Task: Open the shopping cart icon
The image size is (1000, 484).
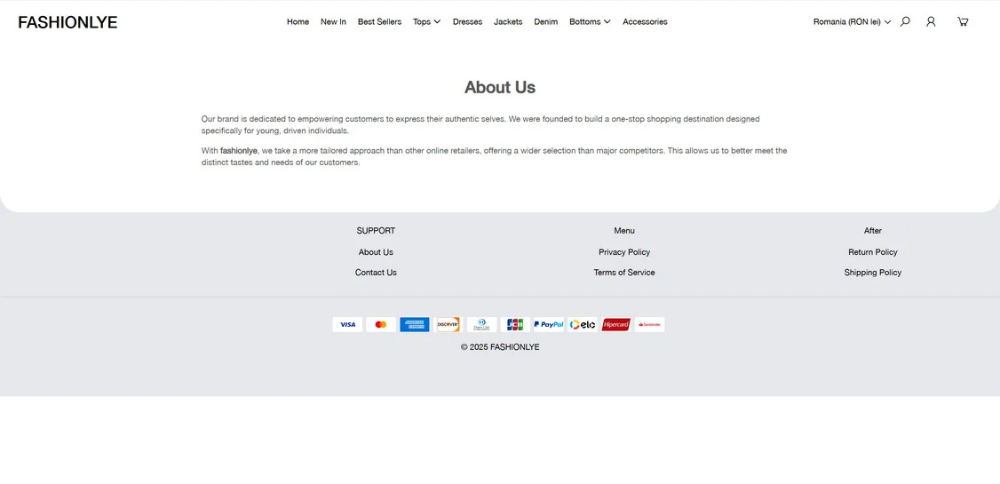Action: 963,21
